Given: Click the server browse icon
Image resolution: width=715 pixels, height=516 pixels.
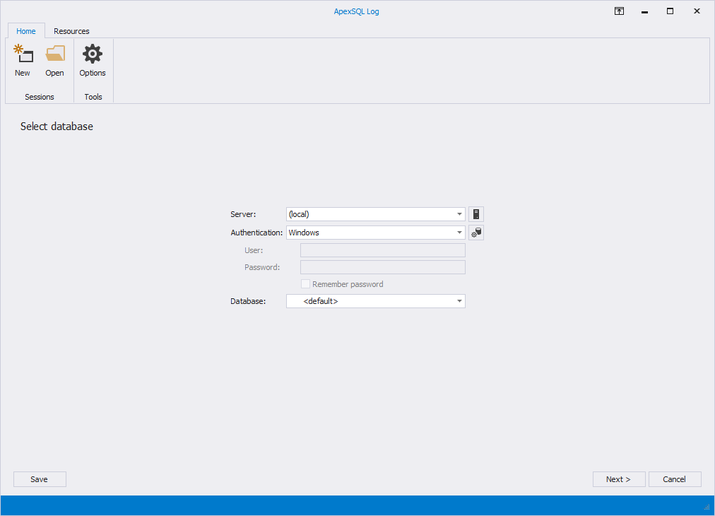Looking at the screenshot, I should [476, 214].
